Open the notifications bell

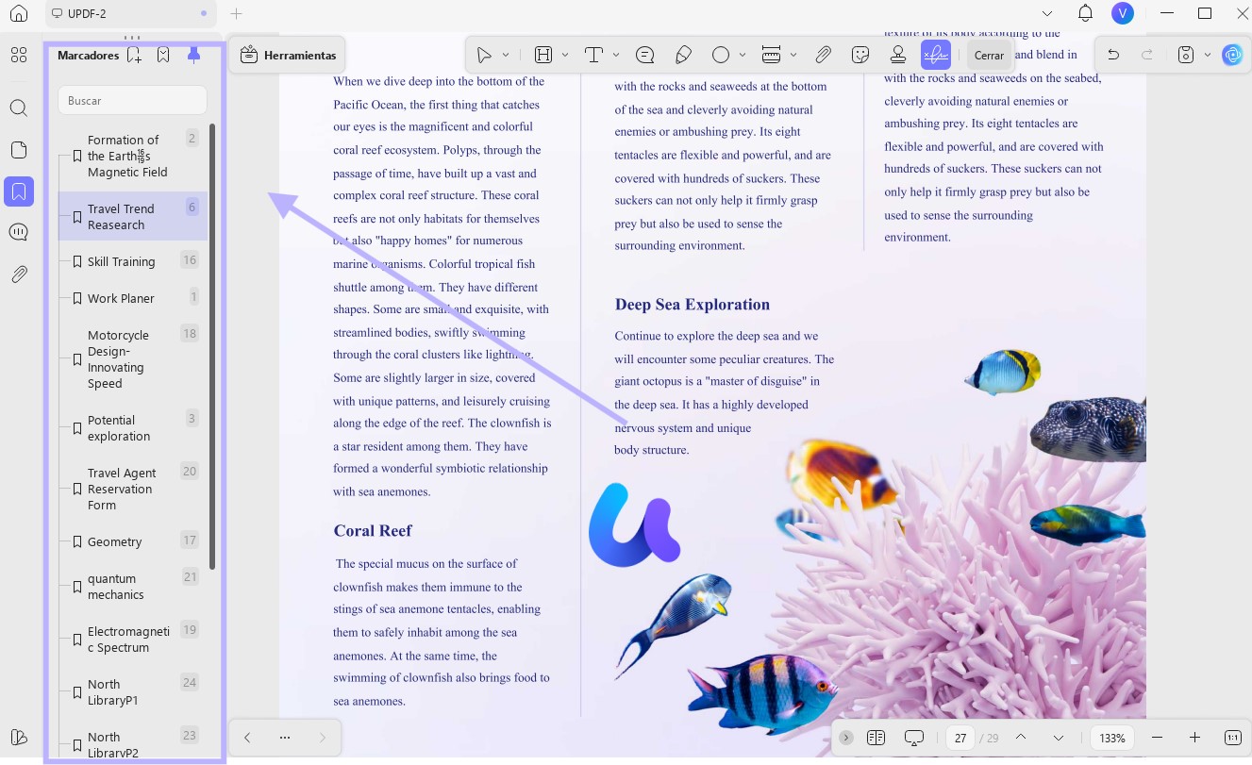click(1085, 13)
